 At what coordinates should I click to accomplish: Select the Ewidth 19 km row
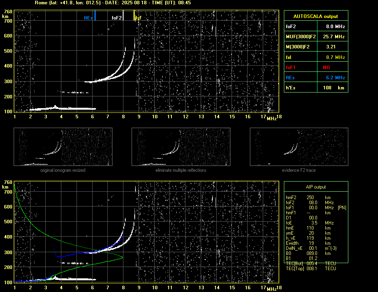point(308,243)
